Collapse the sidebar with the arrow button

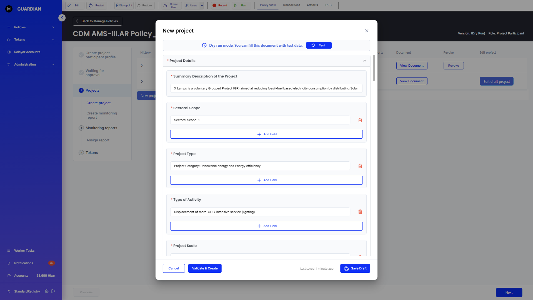pyautogui.click(x=62, y=18)
